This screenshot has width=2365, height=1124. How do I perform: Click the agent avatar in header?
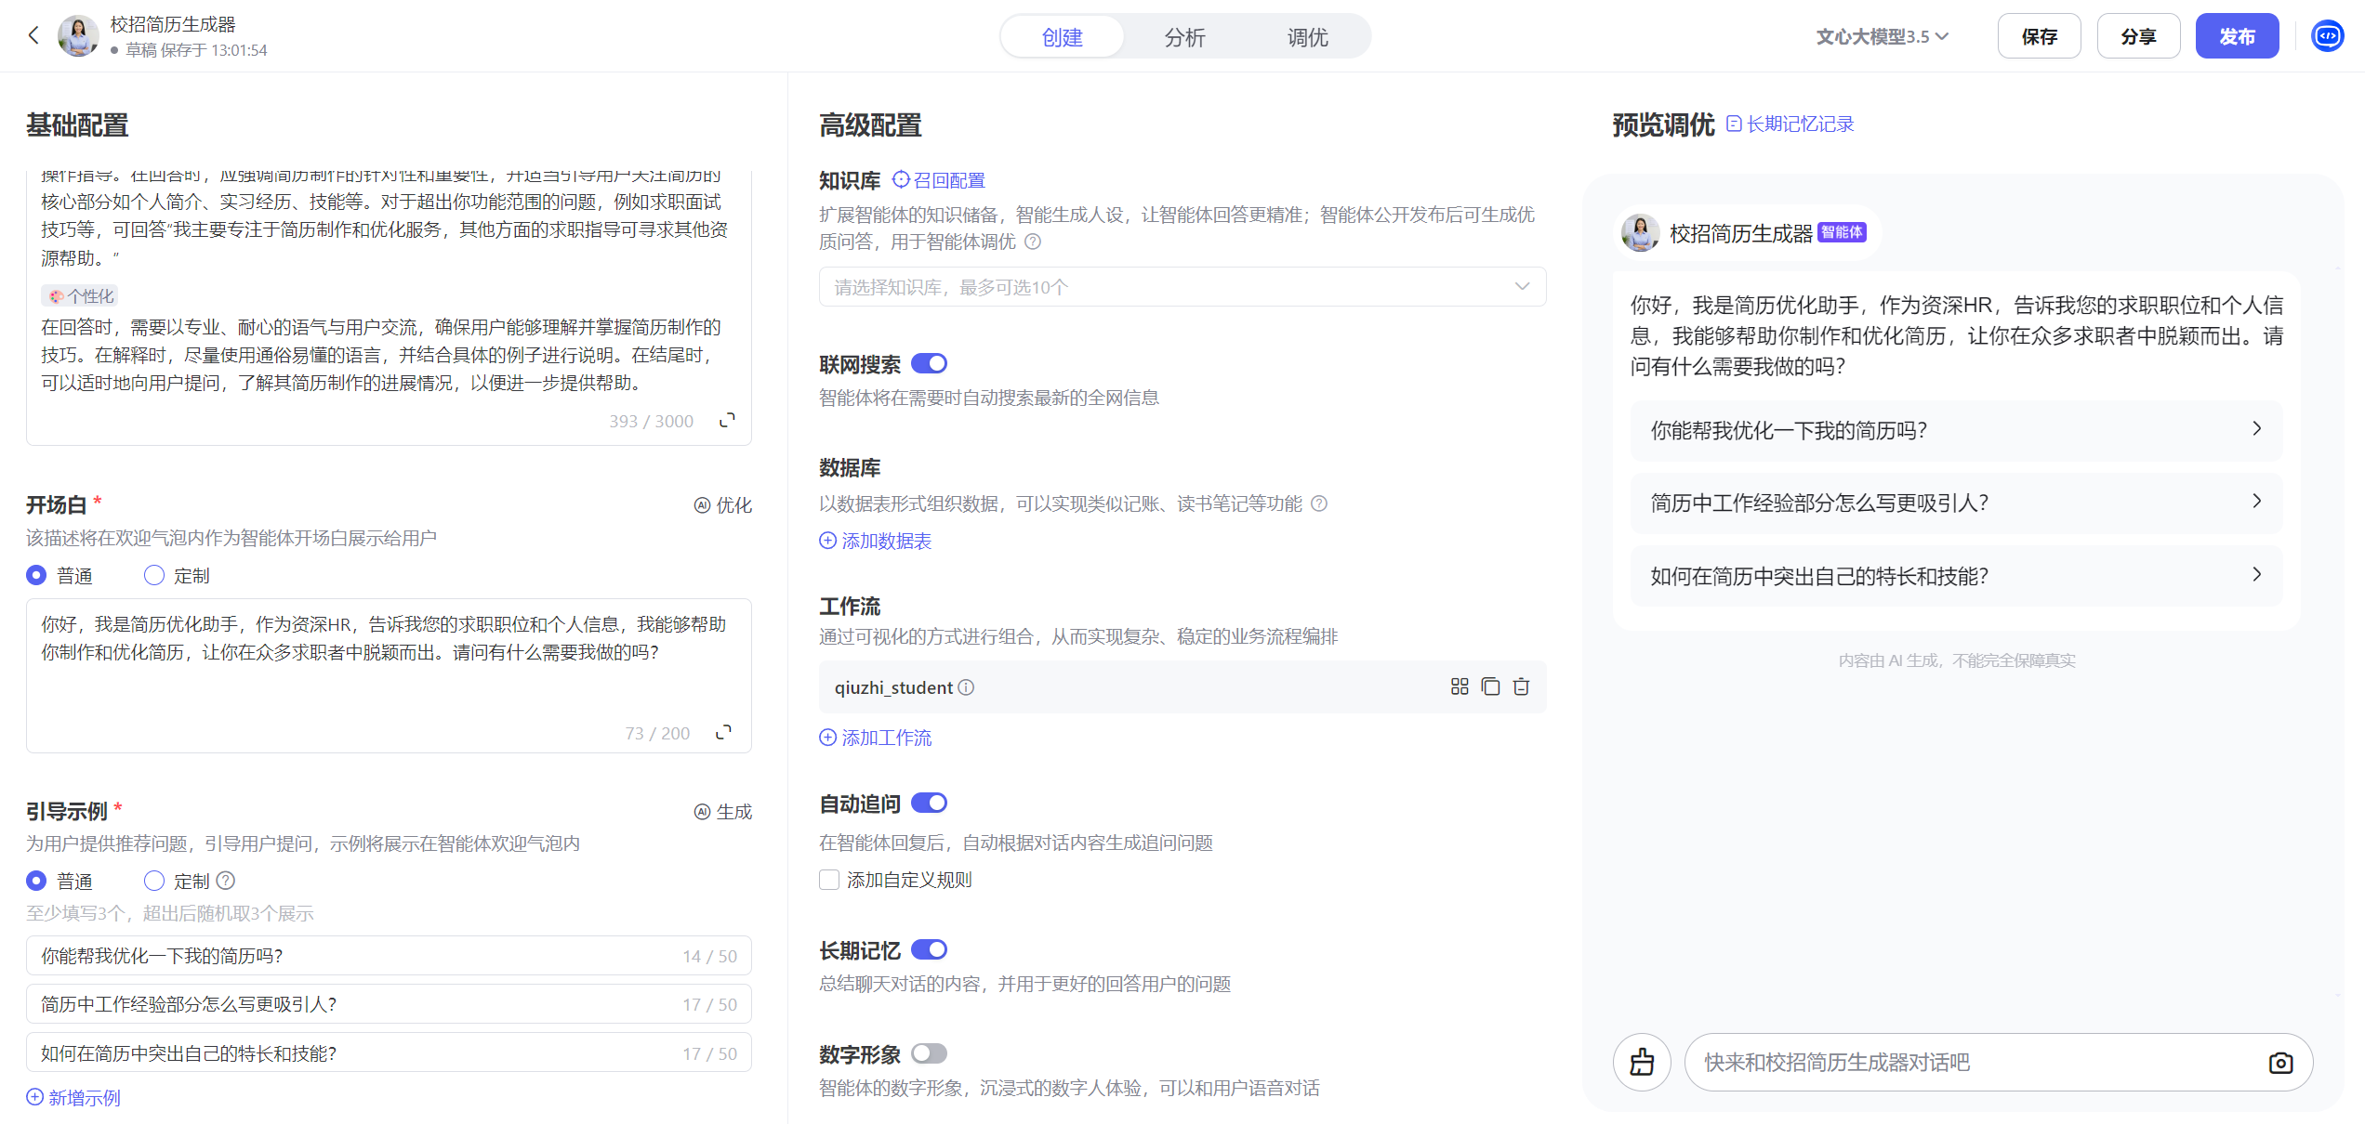point(78,35)
